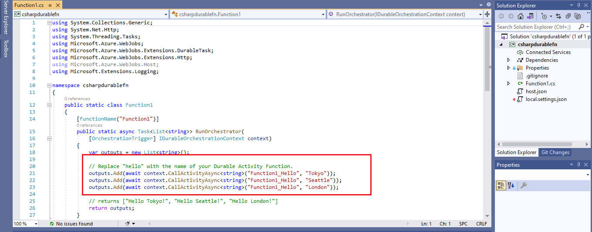Image resolution: width=592 pixels, height=232 pixels.
Task: Open the Pending Changes Filter clock icon
Action: (x=544, y=16)
